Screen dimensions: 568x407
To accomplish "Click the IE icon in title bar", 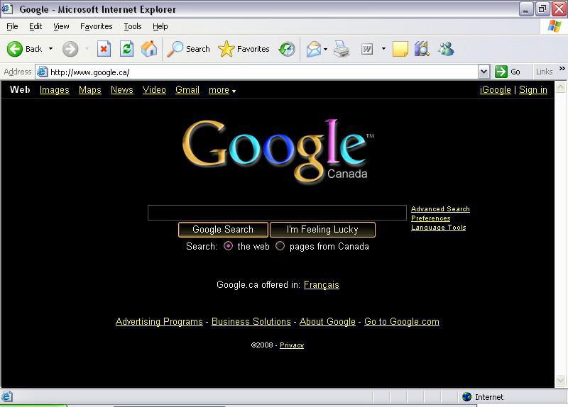I will coord(7,9).
